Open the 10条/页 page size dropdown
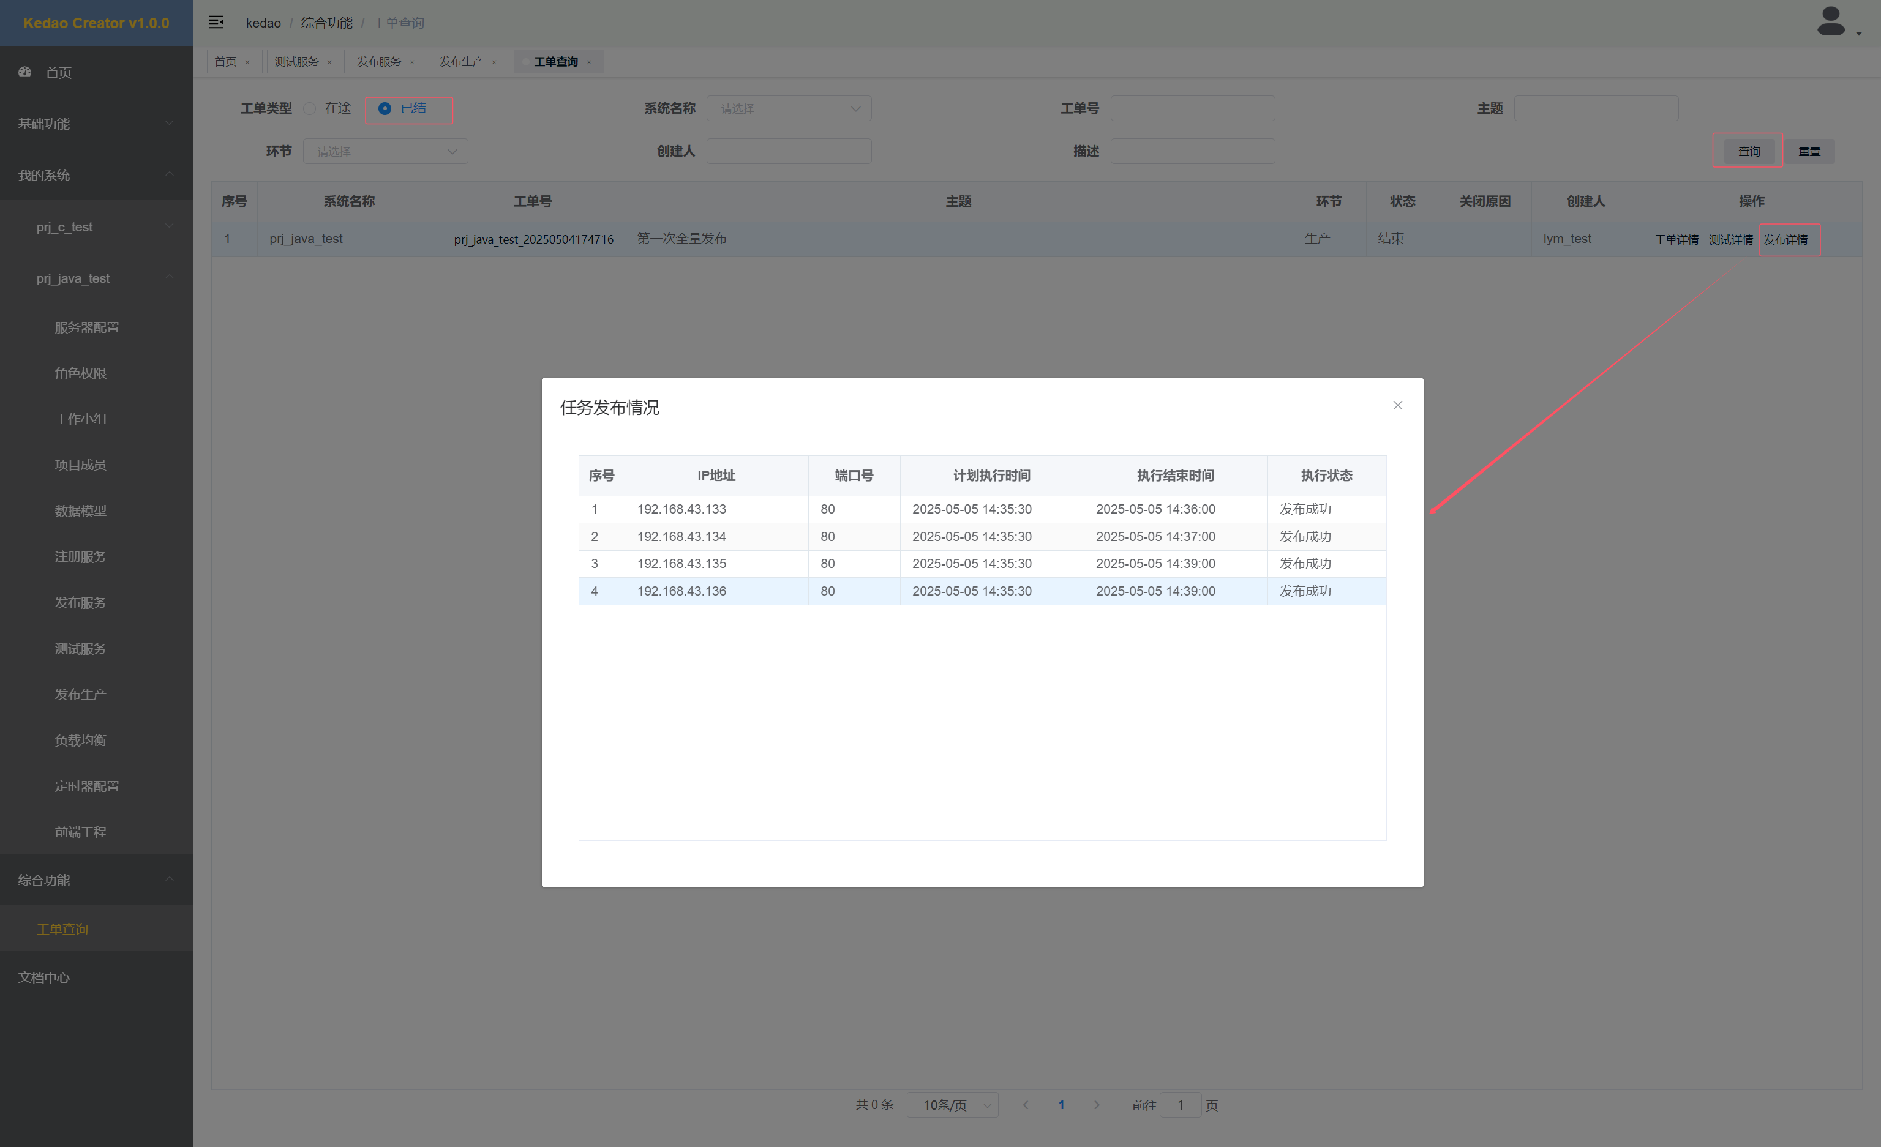1881x1147 pixels. pyautogui.click(x=952, y=1104)
